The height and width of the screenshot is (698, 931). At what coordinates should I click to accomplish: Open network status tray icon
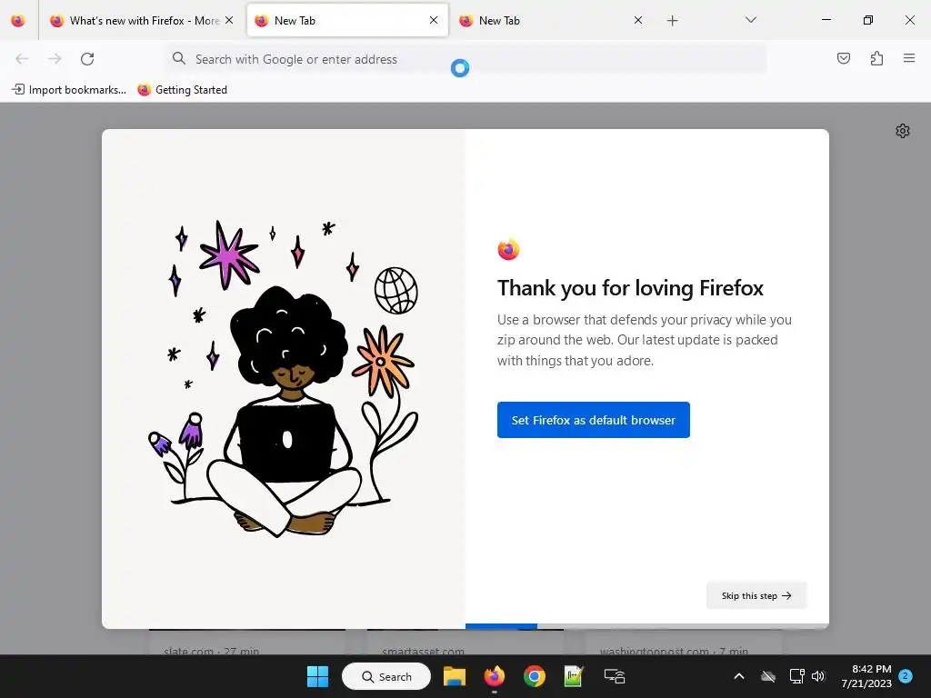click(x=796, y=676)
